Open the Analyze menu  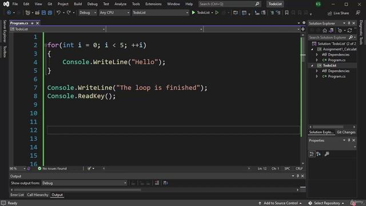point(121,4)
